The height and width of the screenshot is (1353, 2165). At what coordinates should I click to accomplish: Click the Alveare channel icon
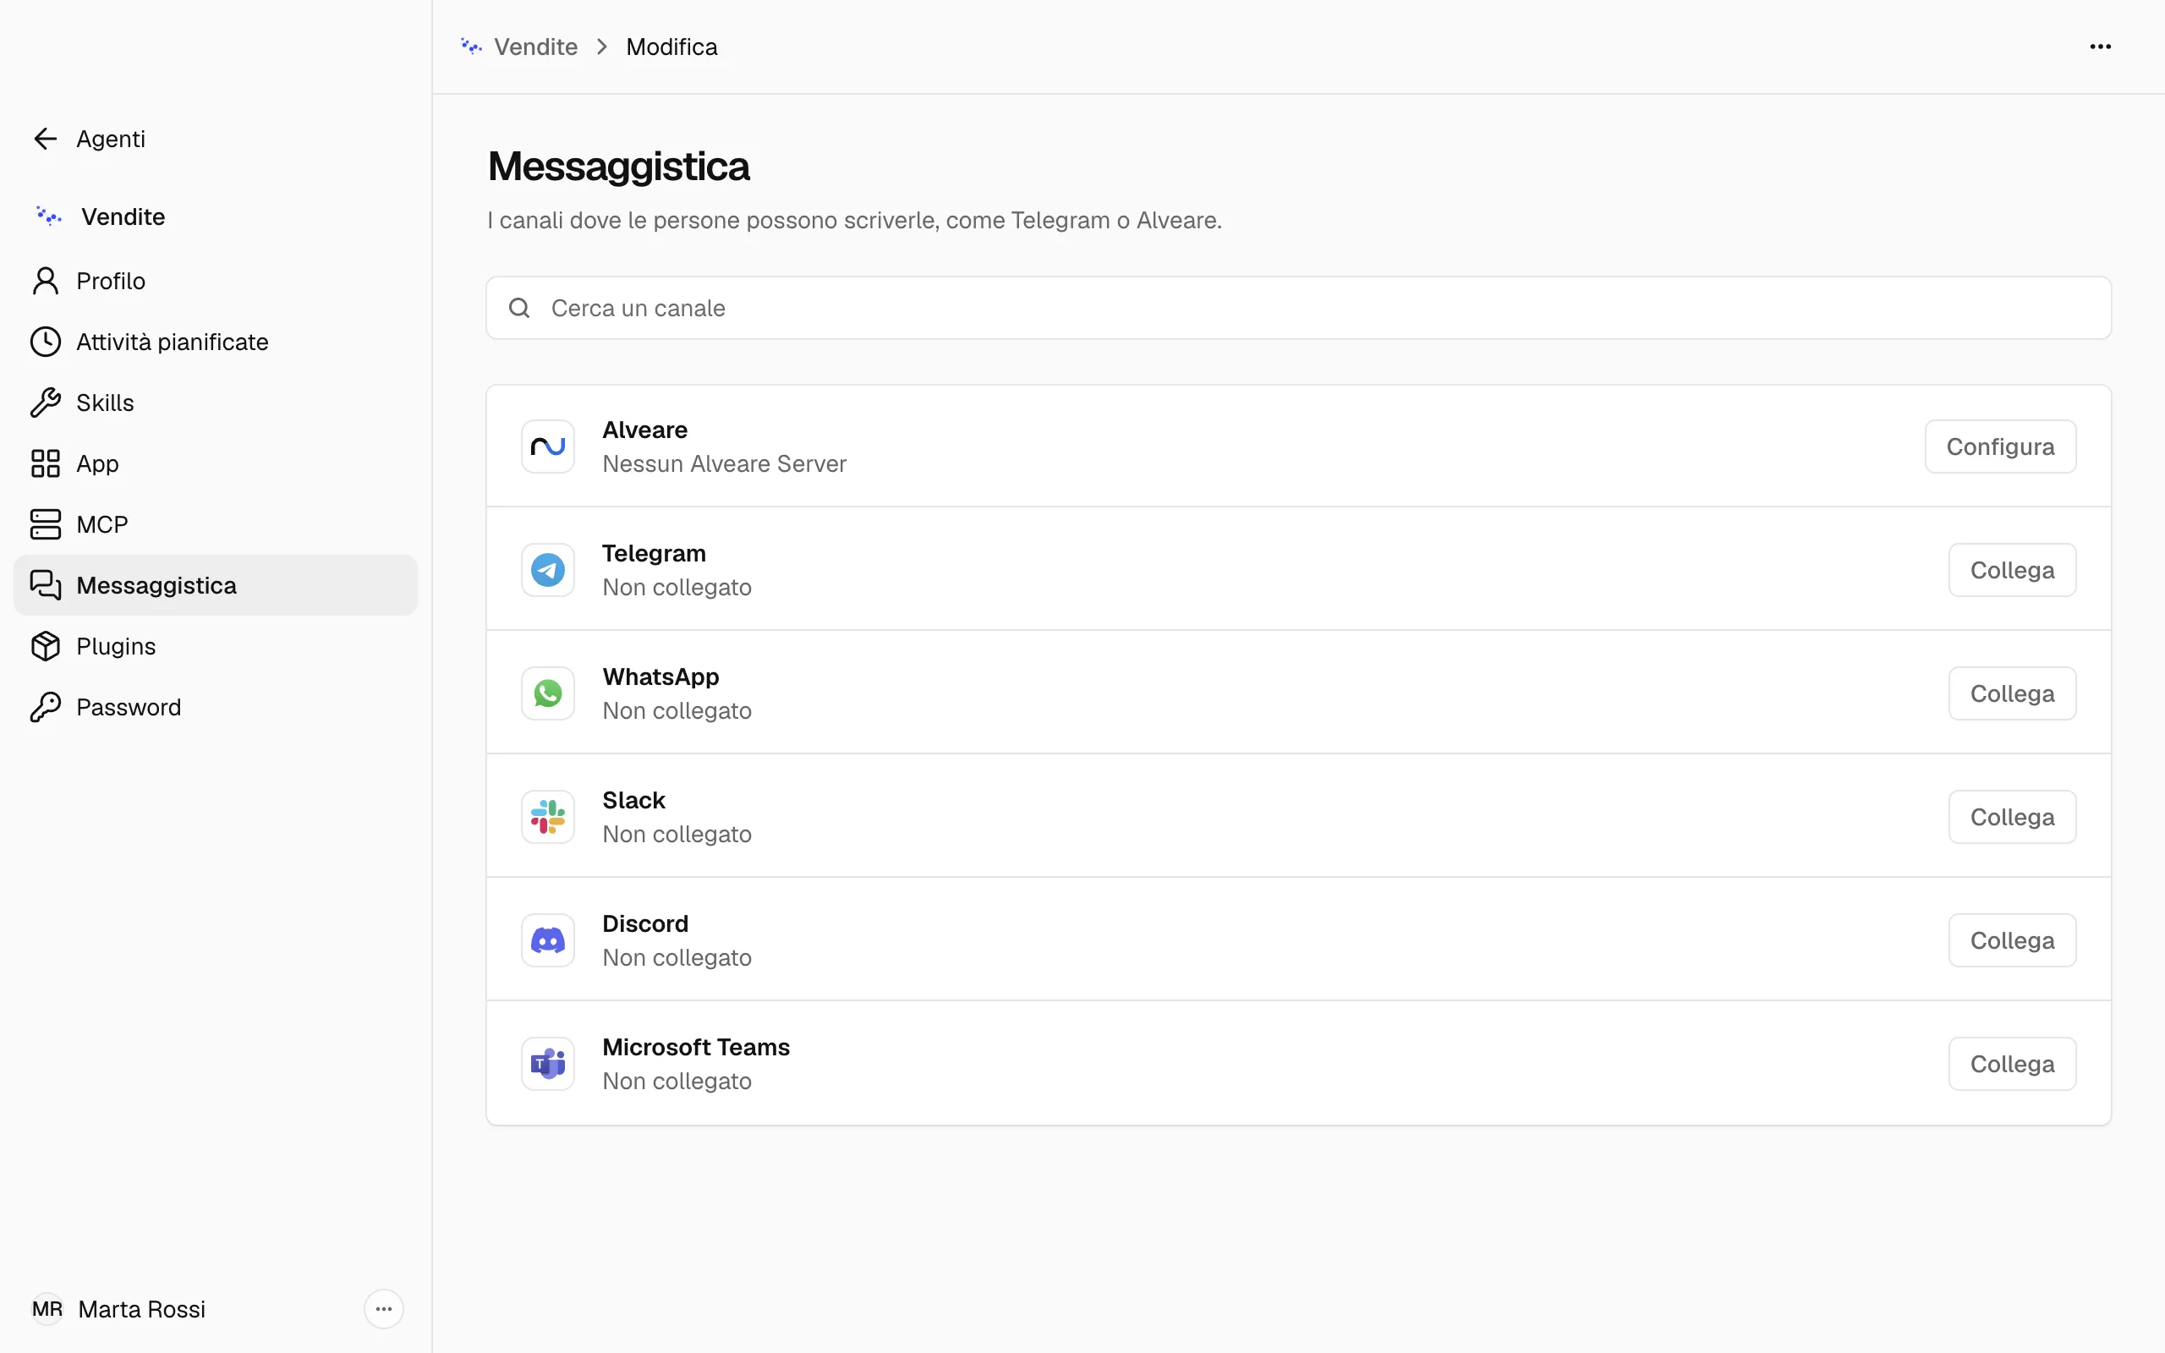click(x=547, y=446)
